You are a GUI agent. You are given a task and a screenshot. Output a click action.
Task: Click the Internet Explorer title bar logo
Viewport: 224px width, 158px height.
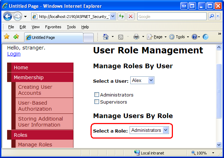(5, 6)
